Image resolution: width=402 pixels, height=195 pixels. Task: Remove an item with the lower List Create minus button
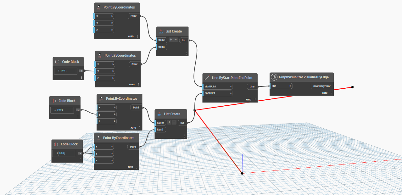pos(174,122)
